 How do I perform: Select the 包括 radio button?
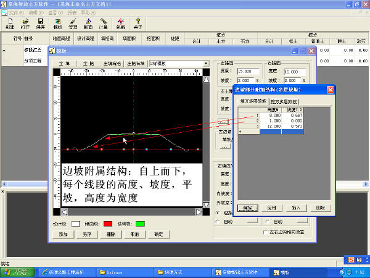point(218,213)
